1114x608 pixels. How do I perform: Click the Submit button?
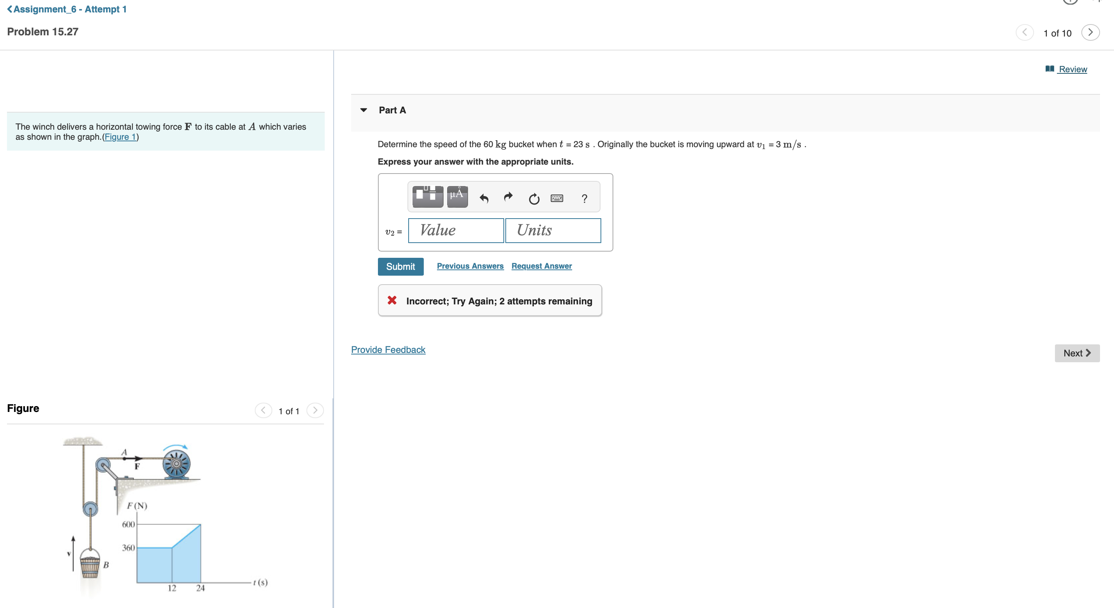pyautogui.click(x=400, y=267)
